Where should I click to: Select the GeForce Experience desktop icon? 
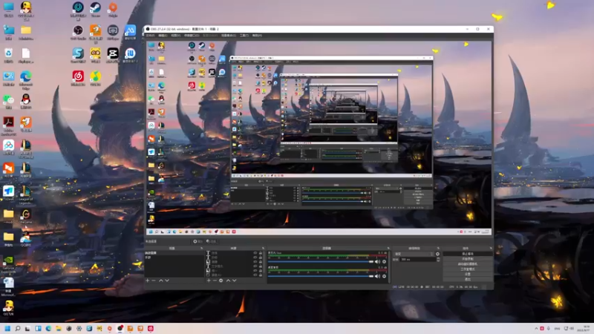8,264
